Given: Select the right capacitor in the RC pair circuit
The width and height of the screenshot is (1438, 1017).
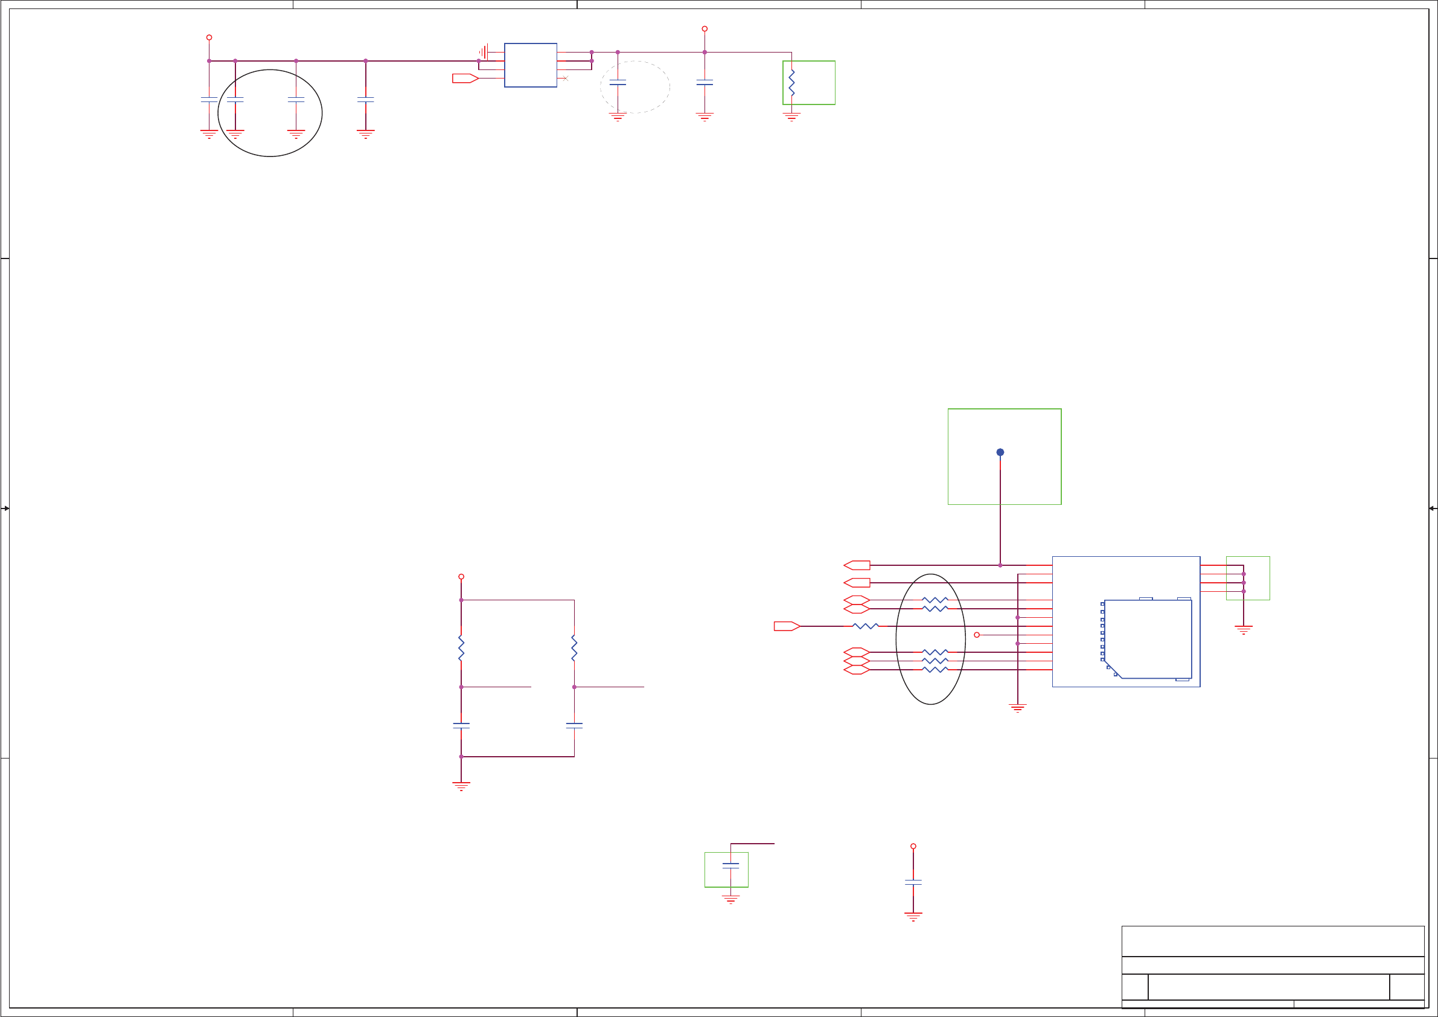Looking at the screenshot, I should [x=574, y=726].
